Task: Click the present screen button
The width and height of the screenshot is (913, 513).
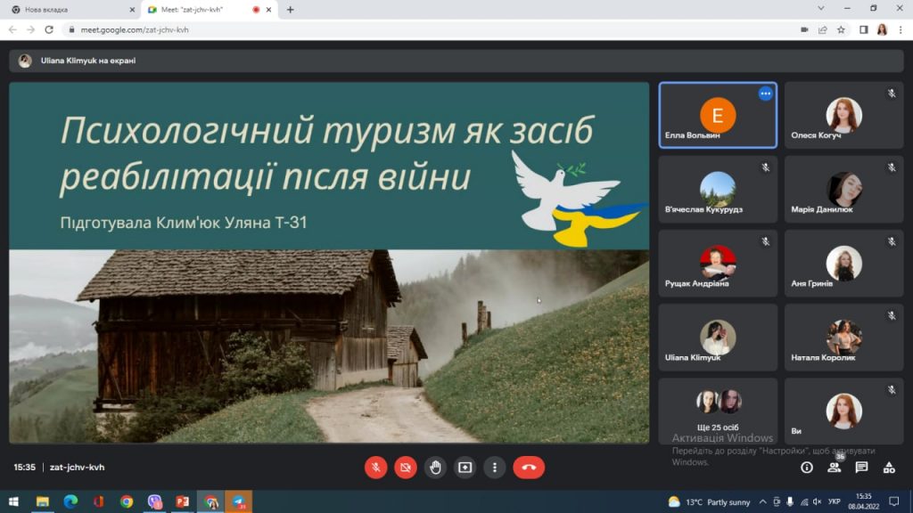Action: click(x=465, y=468)
